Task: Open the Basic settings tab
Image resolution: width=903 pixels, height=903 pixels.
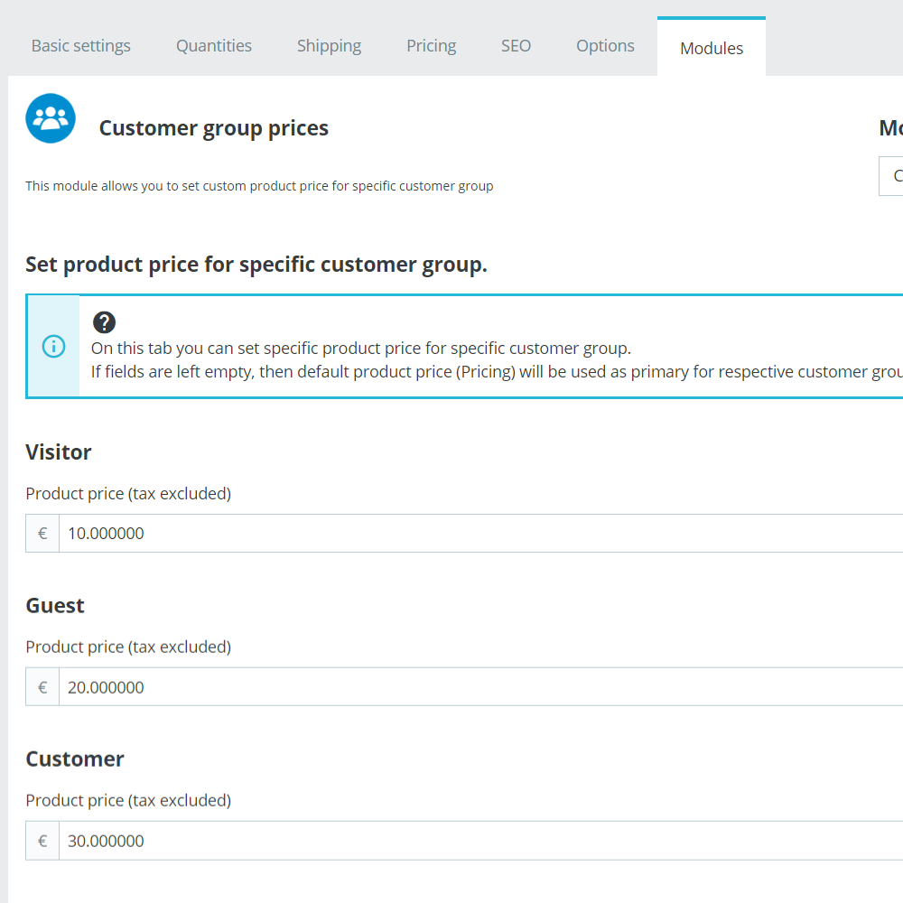Action: (81, 46)
